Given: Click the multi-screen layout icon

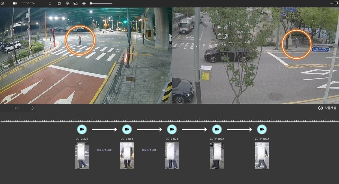Looking at the screenshot, I should coord(75,3).
